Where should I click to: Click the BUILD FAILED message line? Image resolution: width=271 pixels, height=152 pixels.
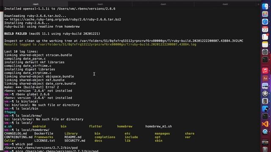coord(52,34)
